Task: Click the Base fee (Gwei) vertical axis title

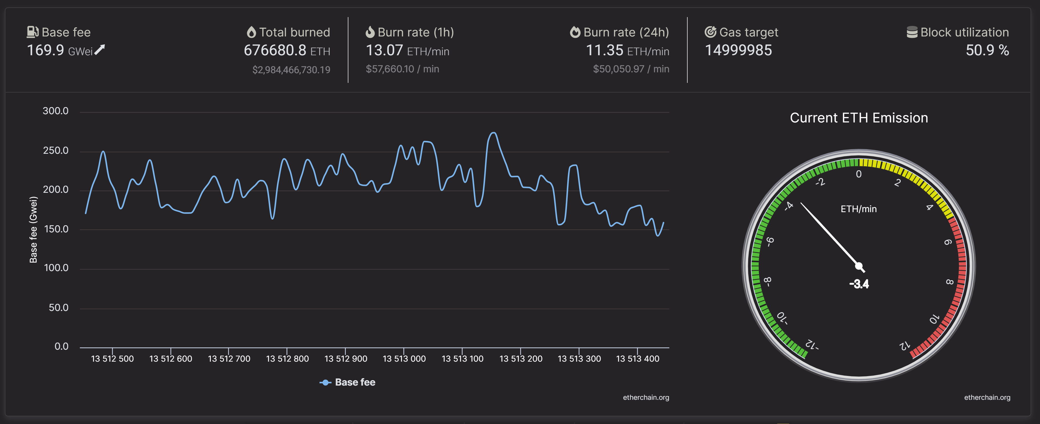Action: point(33,230)
